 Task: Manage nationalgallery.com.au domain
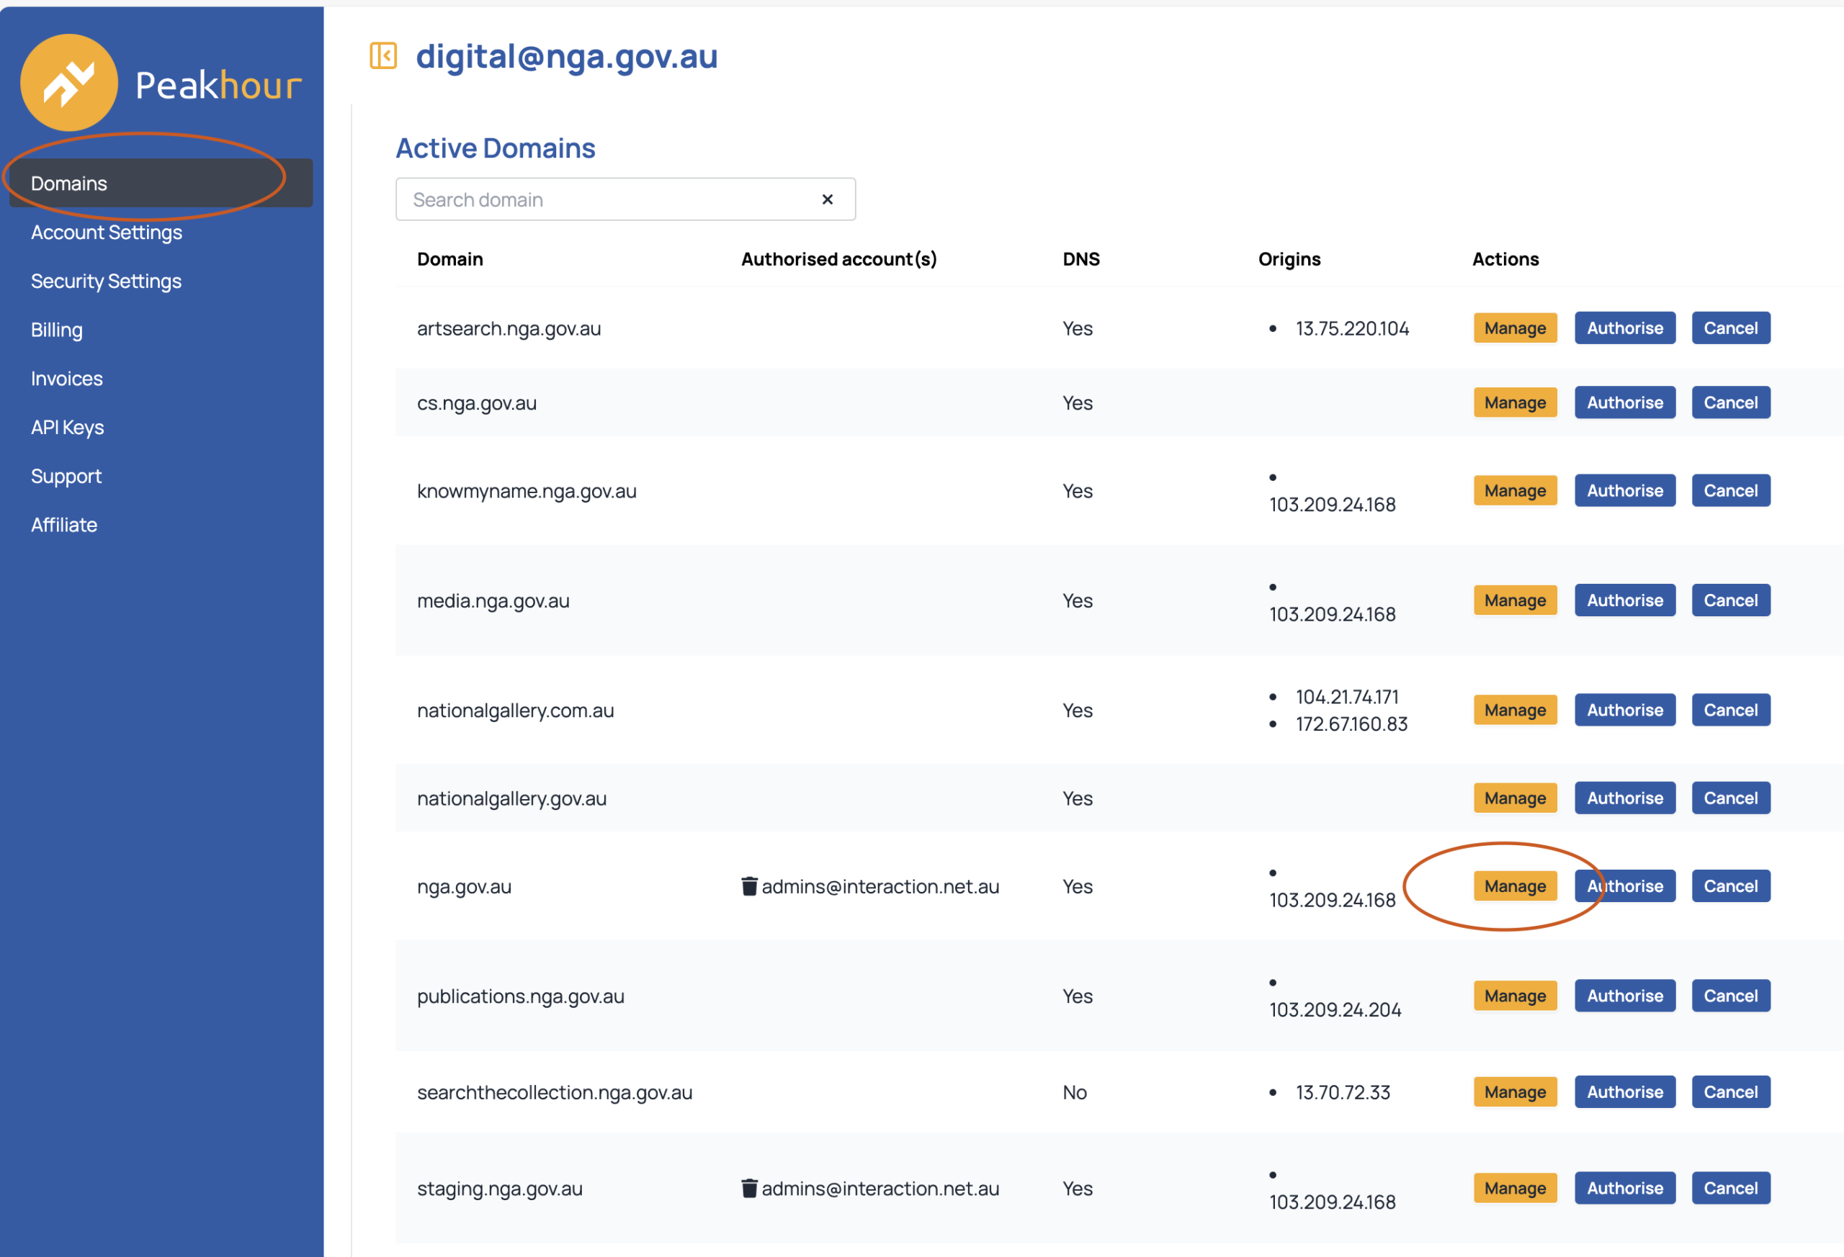coord(1514,710)
